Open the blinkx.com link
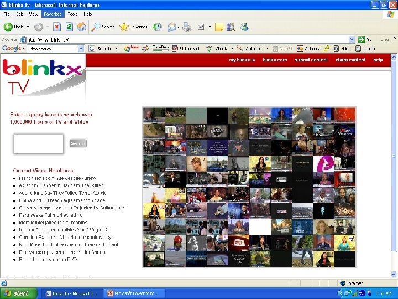The width and height of the screenshot is (398, 299). 275,60
